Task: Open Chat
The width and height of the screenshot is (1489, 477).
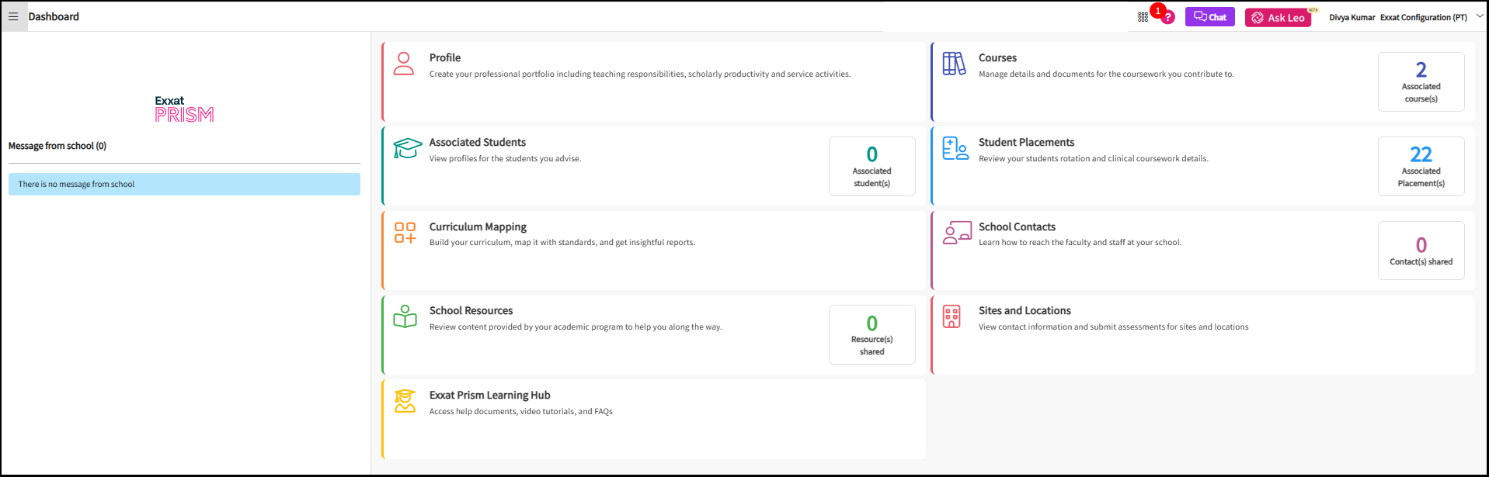Action: coord(1209,16)
